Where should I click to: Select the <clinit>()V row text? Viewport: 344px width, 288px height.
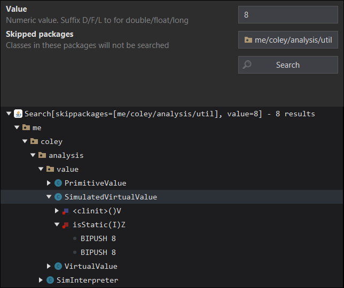coord(97,211)
